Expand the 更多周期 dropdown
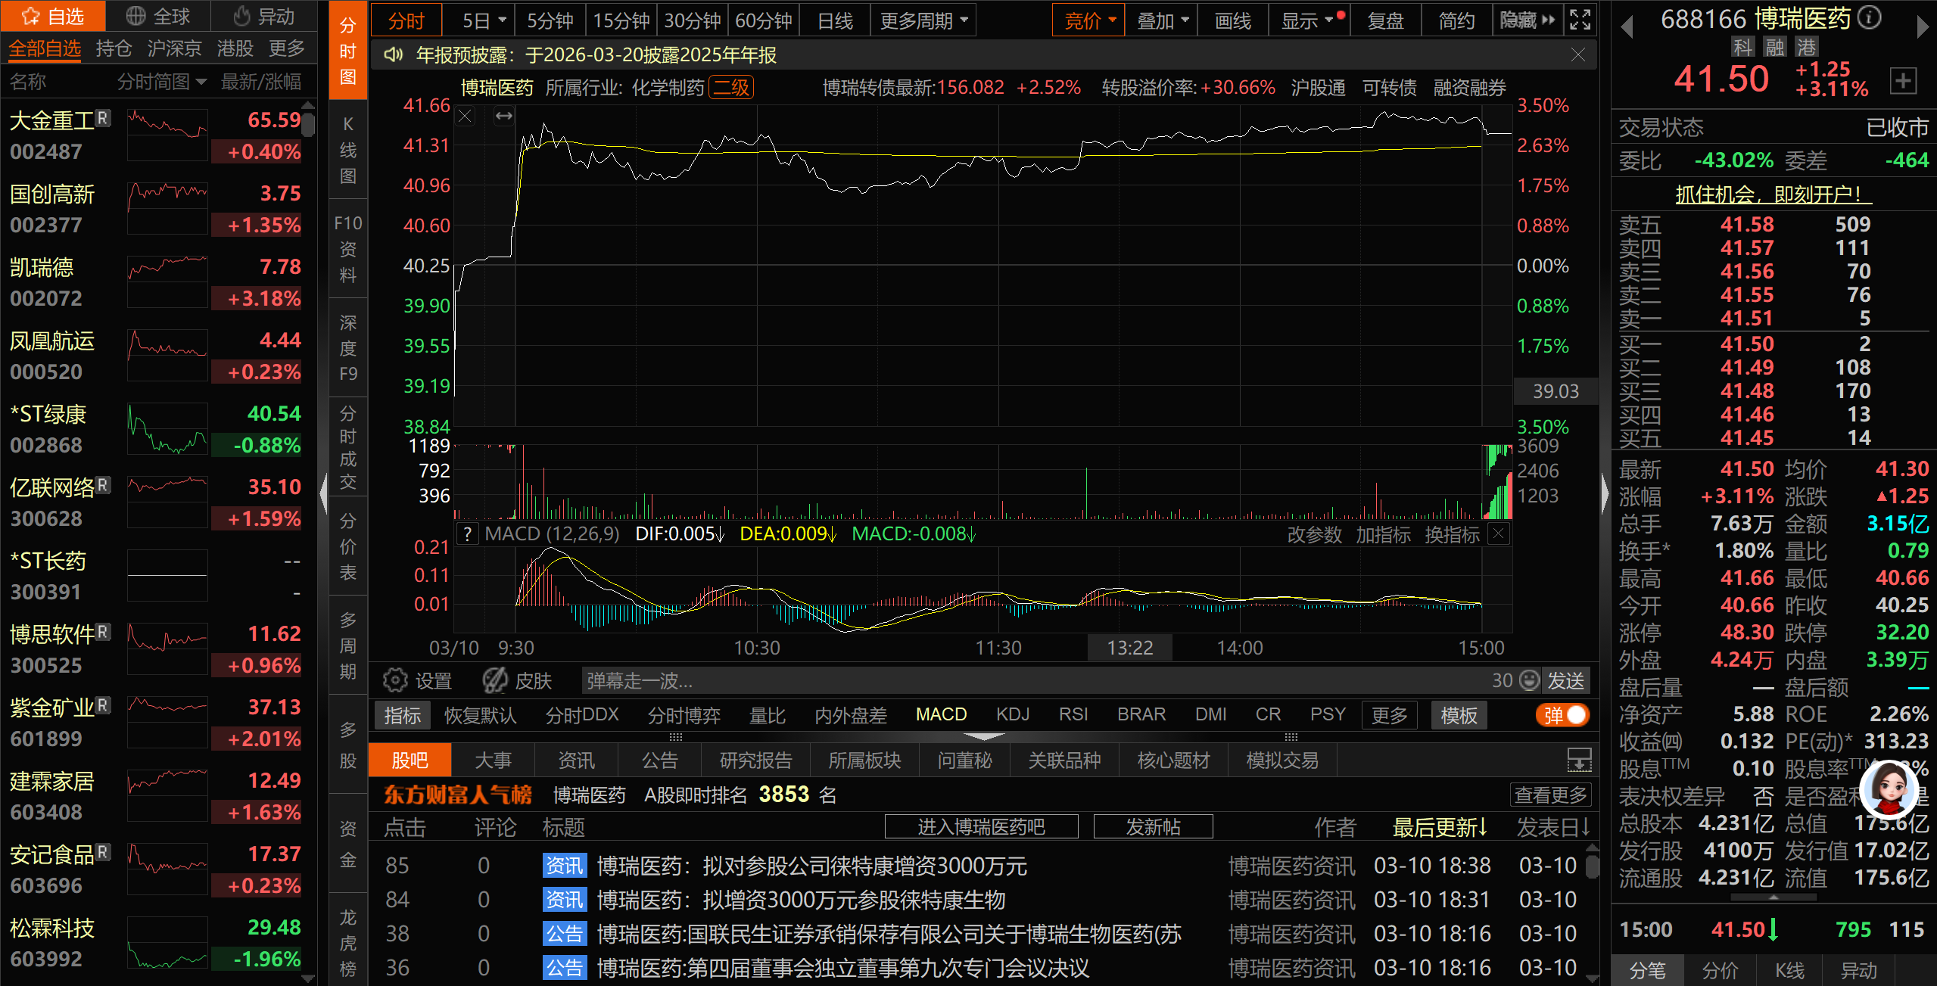 pos(923,20)
